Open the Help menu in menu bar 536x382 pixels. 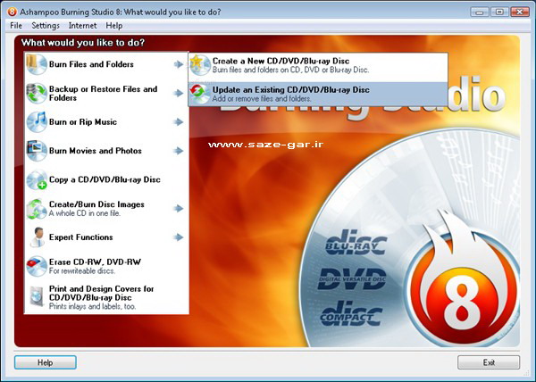click(x=114, y=26)
